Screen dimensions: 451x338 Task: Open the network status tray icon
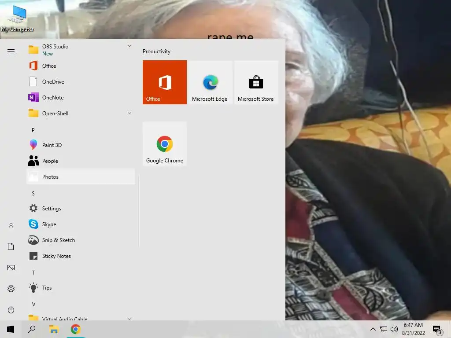[384, 329]
